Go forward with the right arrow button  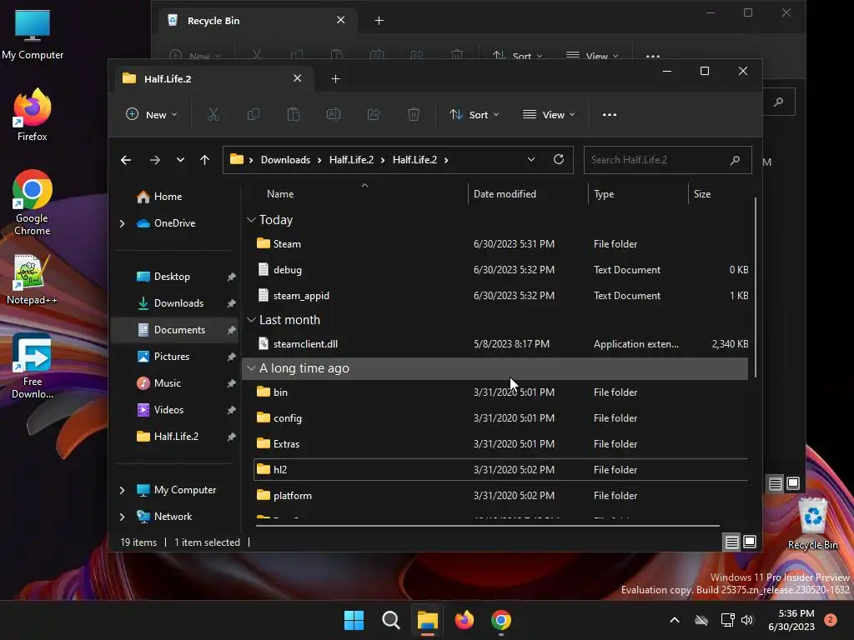(x=154, y=160)
